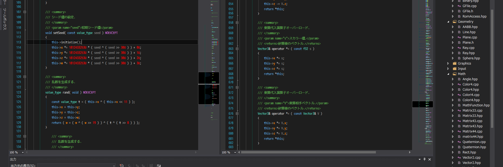Expand the Input folder
503x167 pixels.
pyautogui.click(x=448, y=69)
